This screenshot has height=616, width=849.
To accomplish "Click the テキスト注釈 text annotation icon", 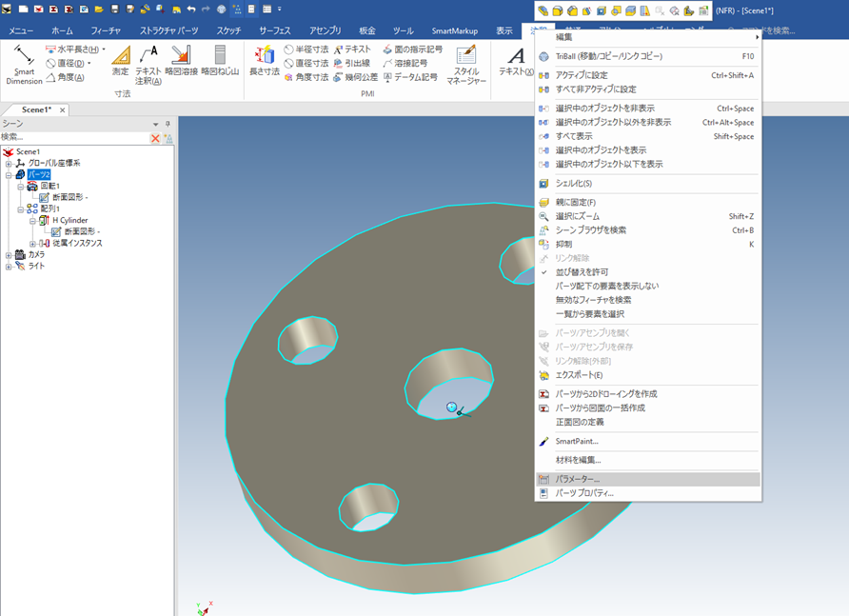I will point(148,64).
